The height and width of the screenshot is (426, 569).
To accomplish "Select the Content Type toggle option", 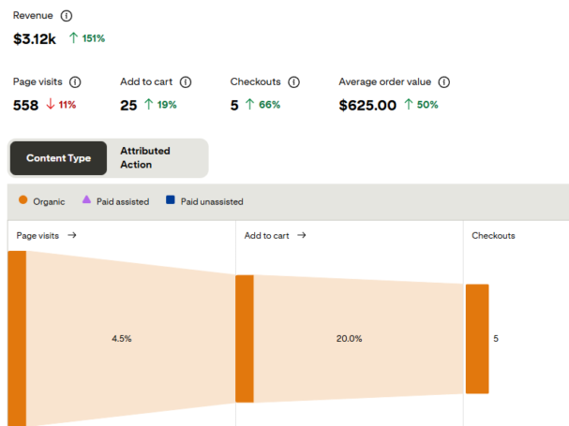I will pyautogui.click(x=58, y=158).
